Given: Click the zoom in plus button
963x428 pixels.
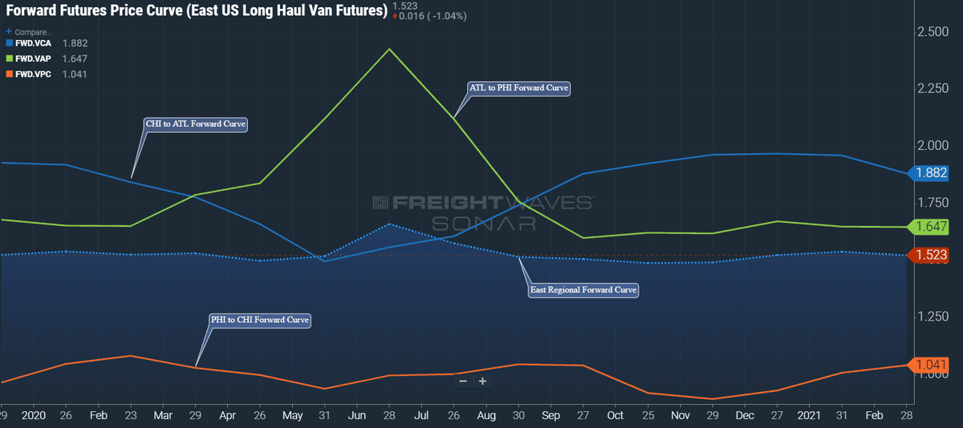Looking at the screenshot, I should [482, 382].
